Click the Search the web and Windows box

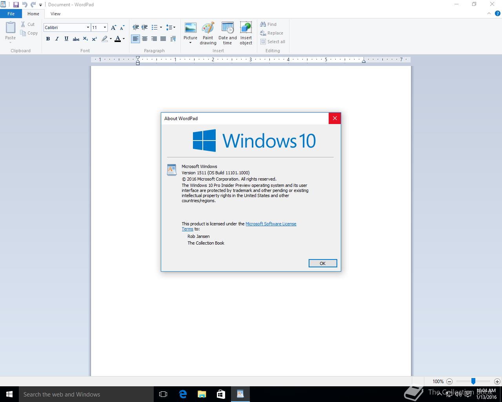(x=86, y=394)
